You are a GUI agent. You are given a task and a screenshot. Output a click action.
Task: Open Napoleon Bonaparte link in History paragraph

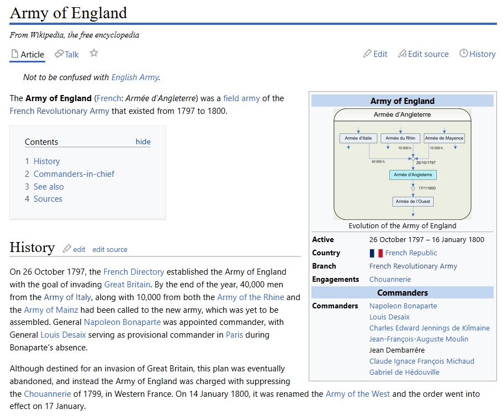pyautogui.click(x=122, y=322)
